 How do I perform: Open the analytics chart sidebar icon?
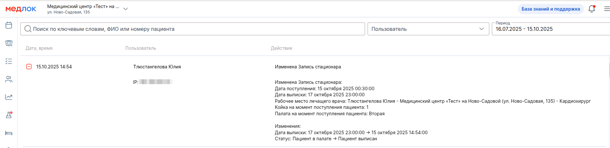(x=9, y=97)
